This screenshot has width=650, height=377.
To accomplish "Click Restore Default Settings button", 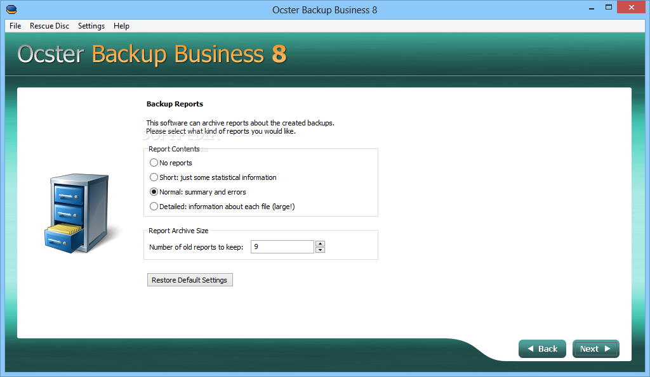I will pos(190,280).
